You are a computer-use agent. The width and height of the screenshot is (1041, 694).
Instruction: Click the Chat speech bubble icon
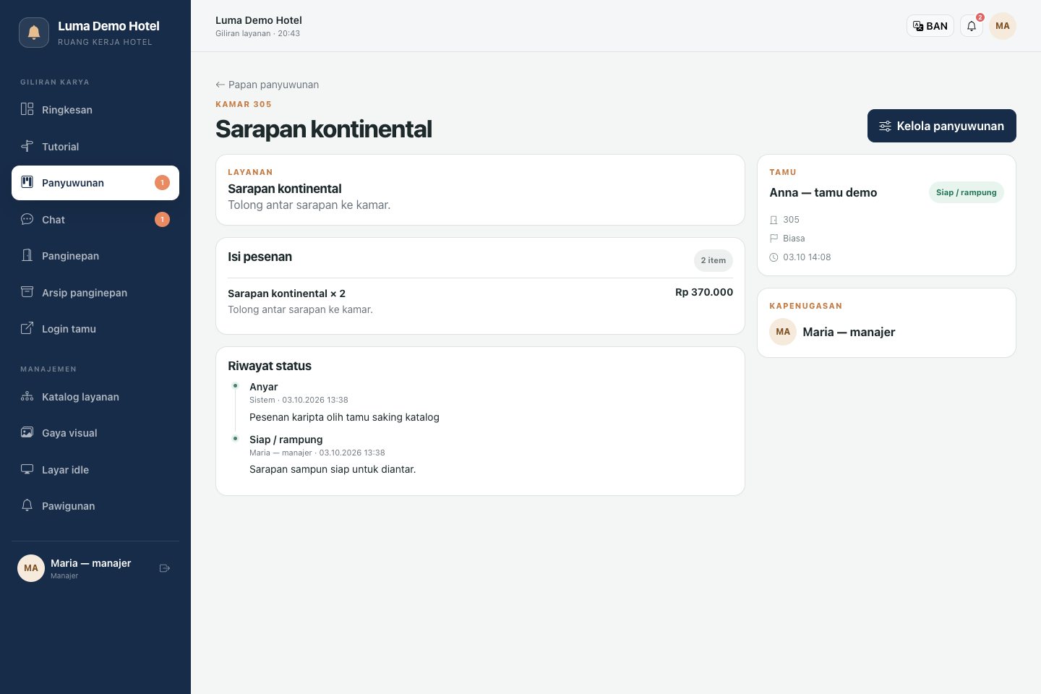(x=27, y=219)
